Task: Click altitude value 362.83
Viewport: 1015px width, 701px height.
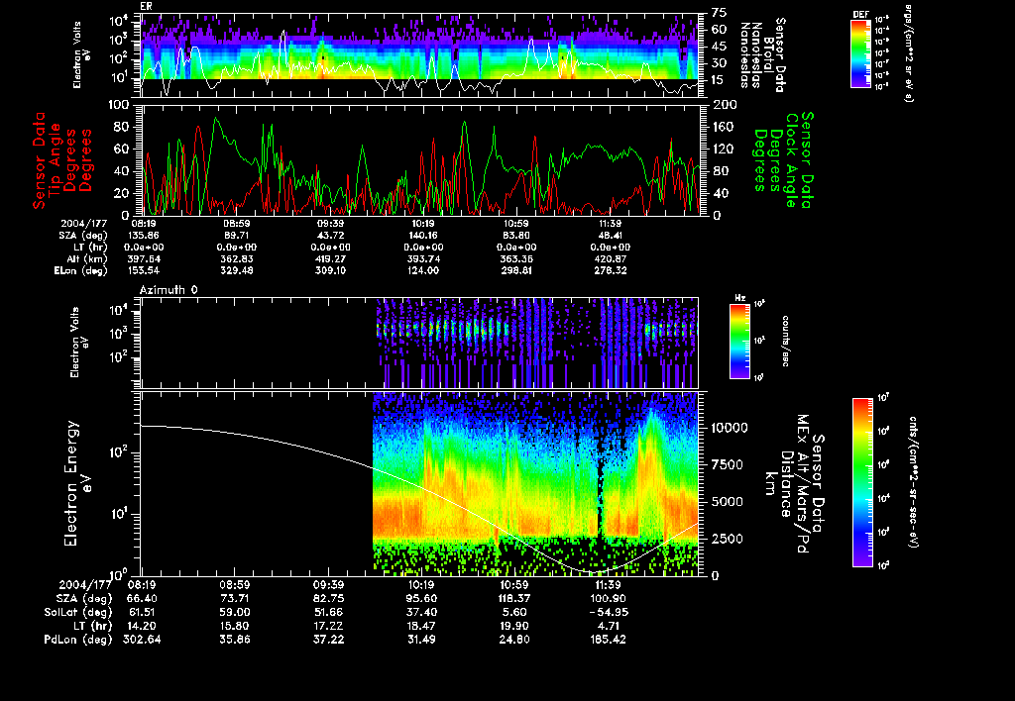Action: tap(236, 258)
